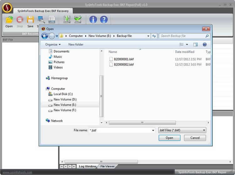Click the Change your view icon
The image size is (235, 175).
[181, 44]
